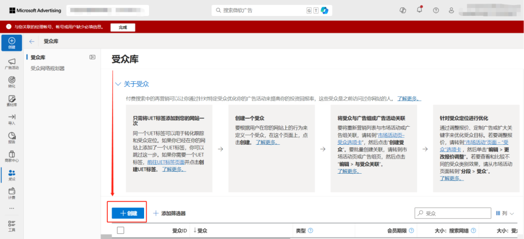Open the help question mark icon
The width and height of the screenshot is (524, 239).
[436, 10]
